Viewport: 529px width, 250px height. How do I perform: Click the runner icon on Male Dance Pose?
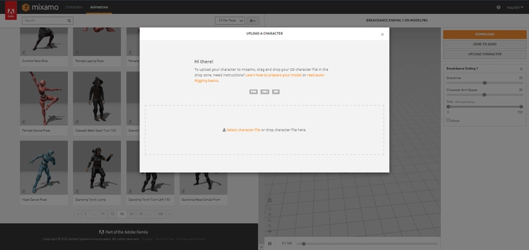pos(24,191)
